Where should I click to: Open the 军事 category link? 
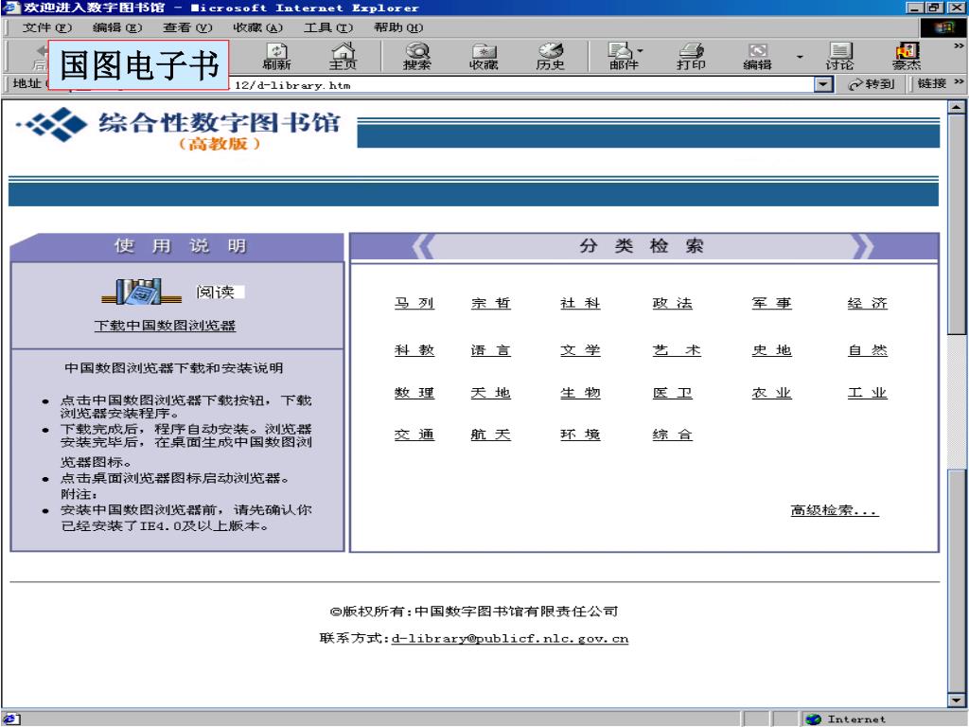click(771, 303)
